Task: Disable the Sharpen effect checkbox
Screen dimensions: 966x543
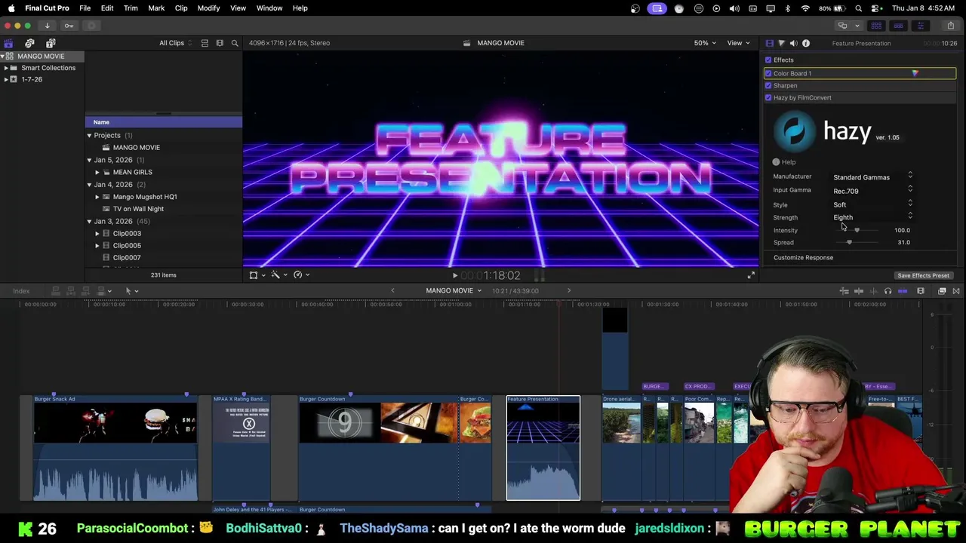Action: point(768,86)
